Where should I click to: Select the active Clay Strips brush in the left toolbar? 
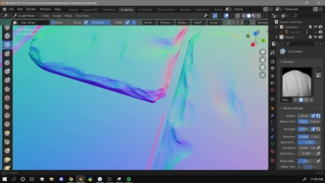tap(7, 45)
